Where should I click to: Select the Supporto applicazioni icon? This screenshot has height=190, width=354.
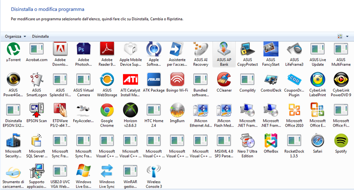[36, 171]
